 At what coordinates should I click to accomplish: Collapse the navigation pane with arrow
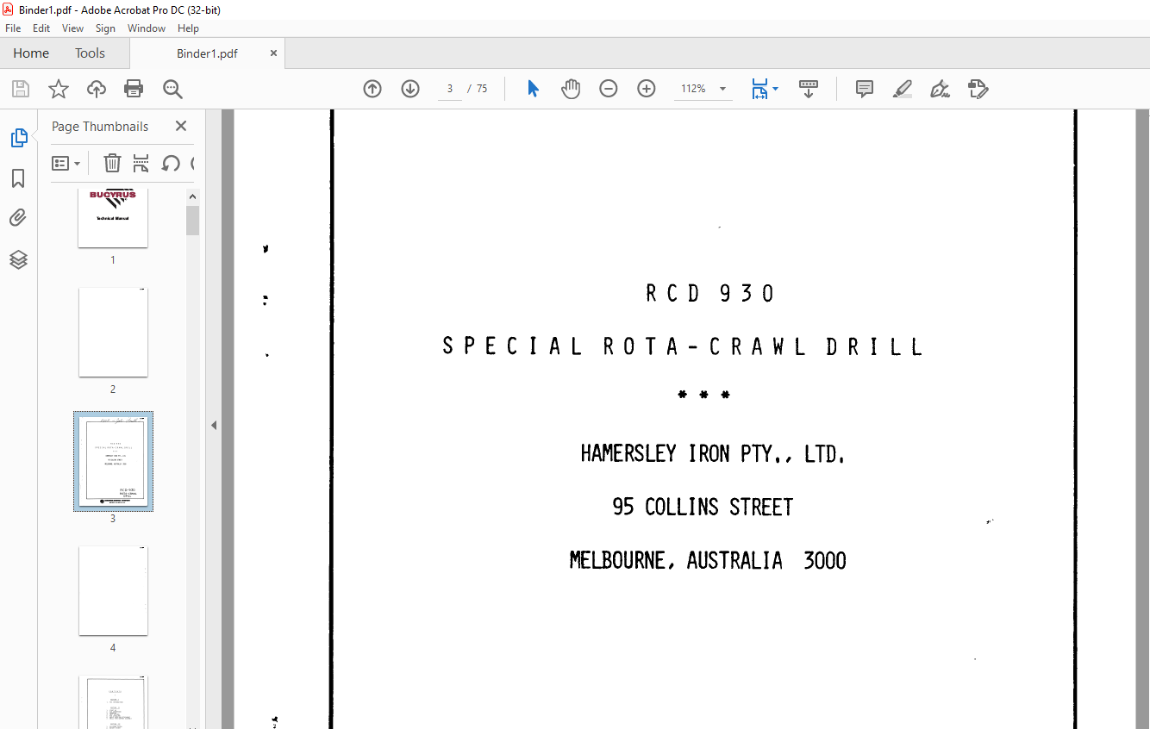214,425
